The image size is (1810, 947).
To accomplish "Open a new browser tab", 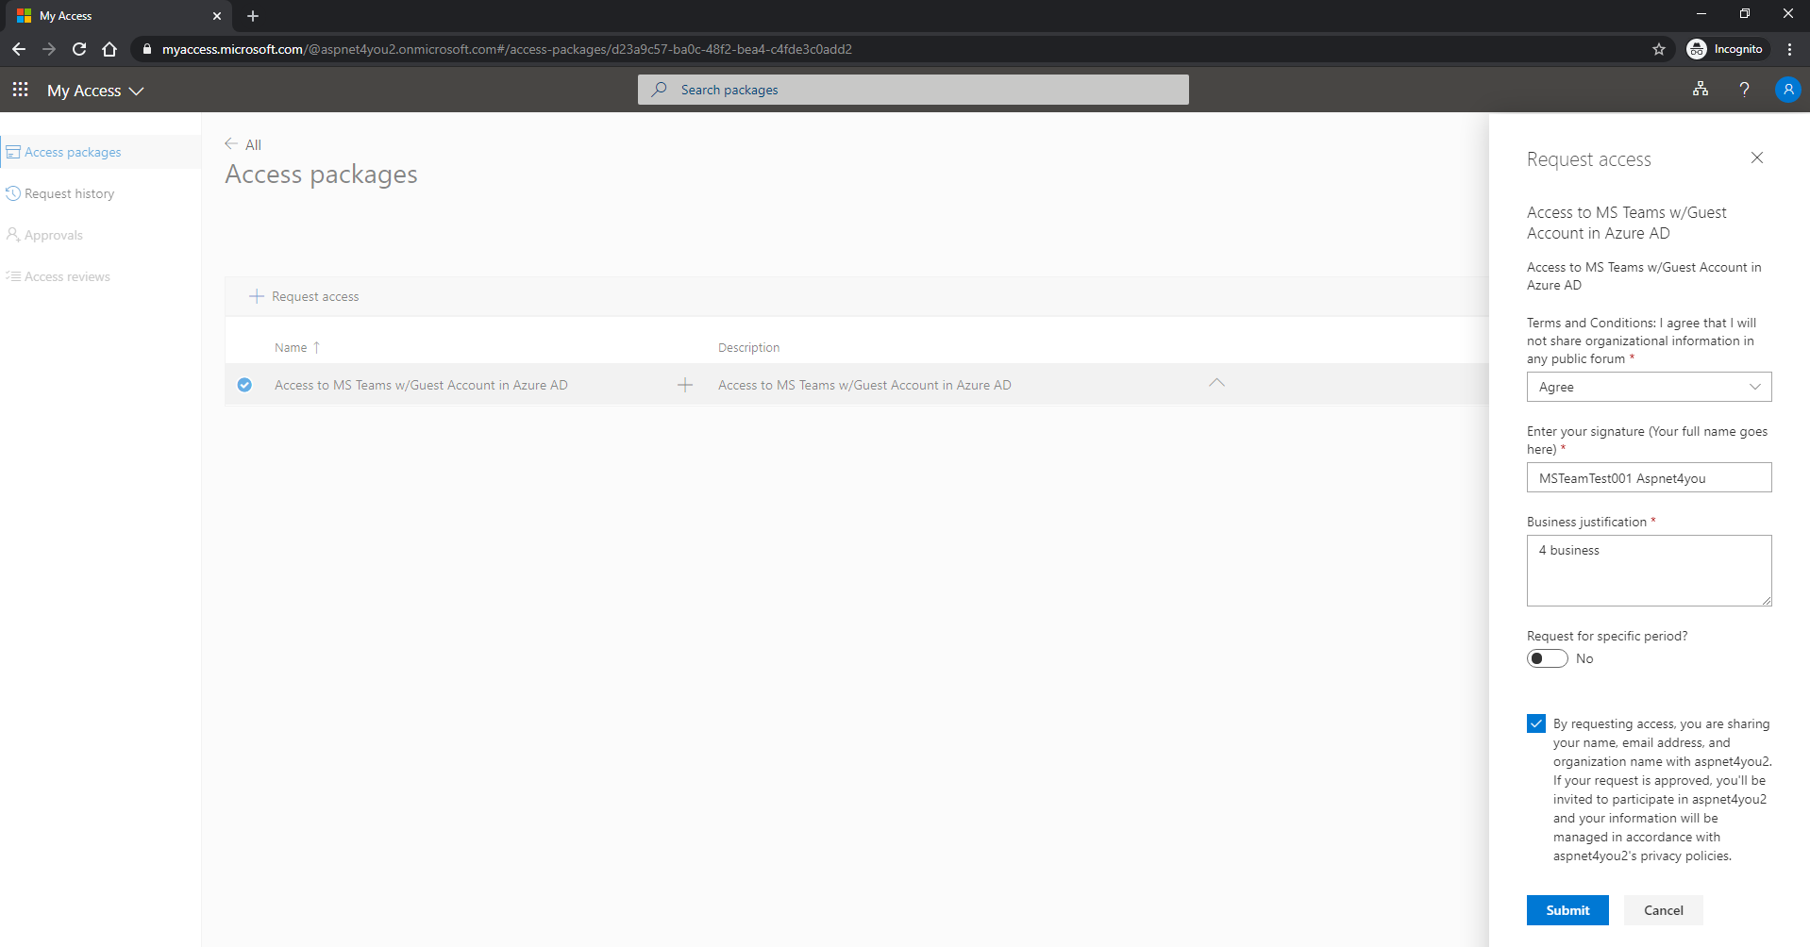I will (253, 16).
